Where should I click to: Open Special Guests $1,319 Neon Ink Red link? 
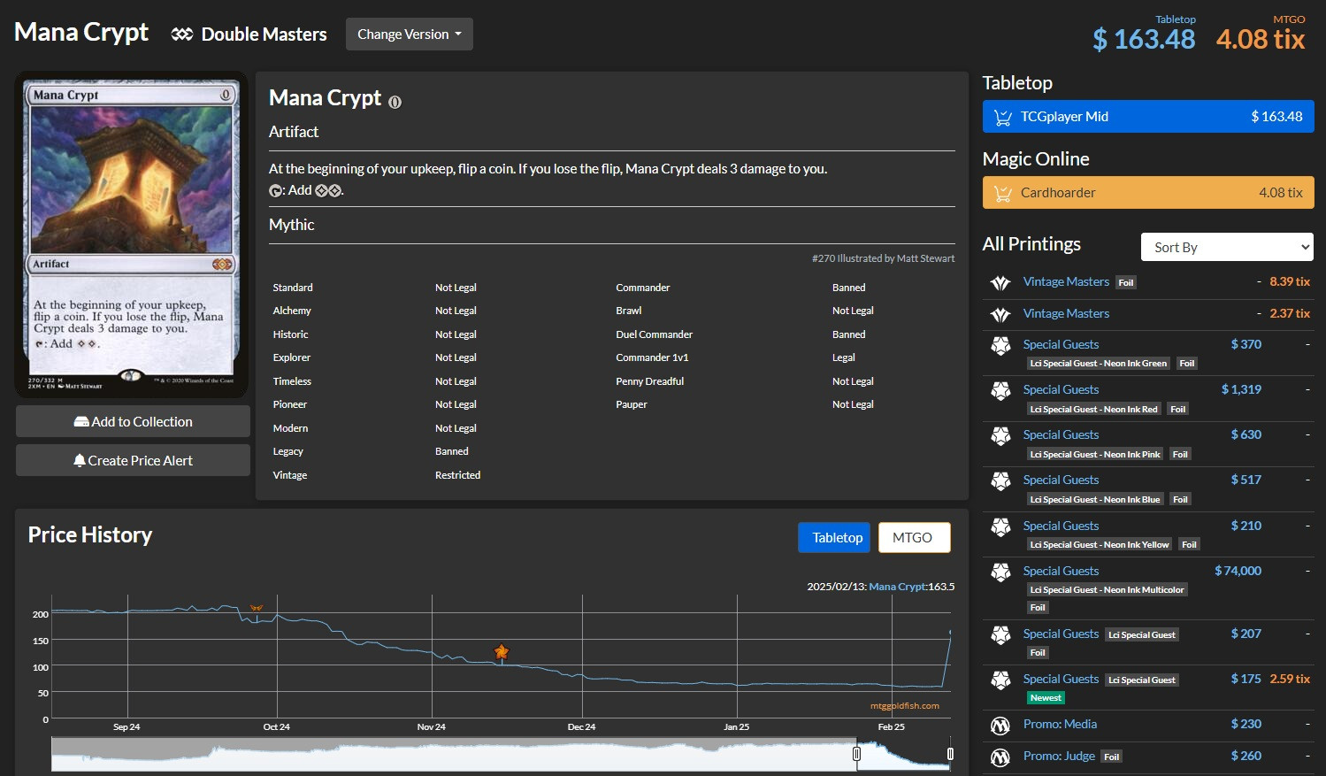[x=1061, y=389]
